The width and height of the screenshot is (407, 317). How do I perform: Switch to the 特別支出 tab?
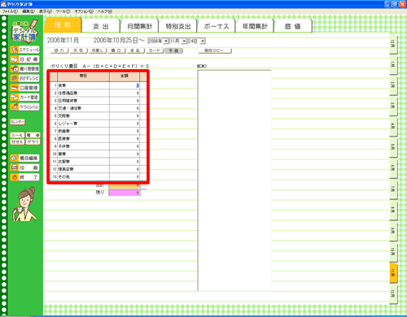tap(178, 26)
